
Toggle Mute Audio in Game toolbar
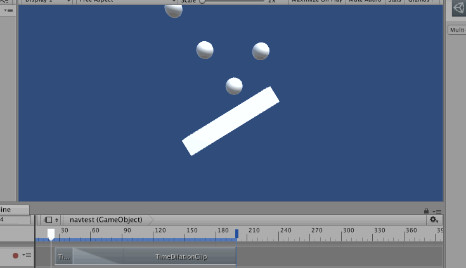[x=365, y=1]
